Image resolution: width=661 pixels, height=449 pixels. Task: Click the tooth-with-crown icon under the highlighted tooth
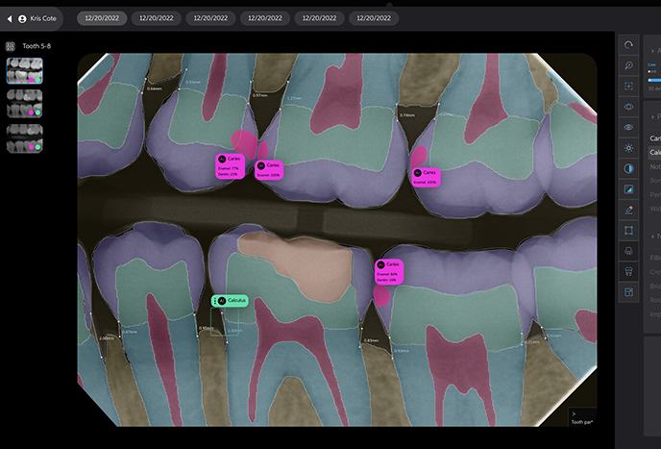[628, 271]
